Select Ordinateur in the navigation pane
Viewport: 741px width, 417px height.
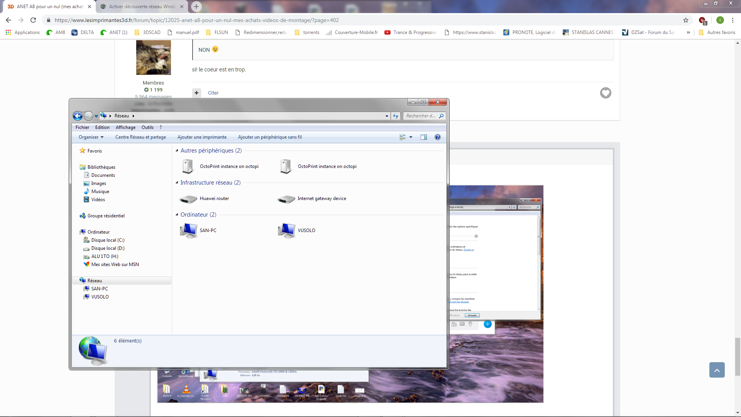pyautogui.click(x=98, y=232)
